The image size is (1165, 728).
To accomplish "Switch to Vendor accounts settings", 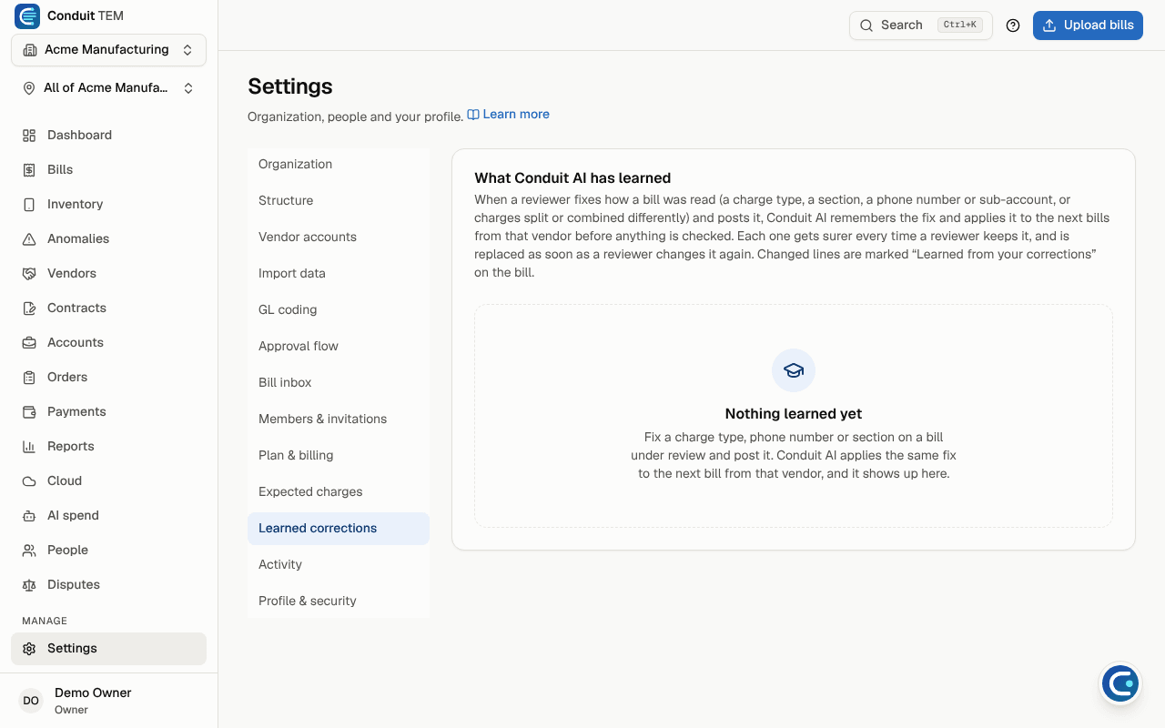I will point(339,237).
